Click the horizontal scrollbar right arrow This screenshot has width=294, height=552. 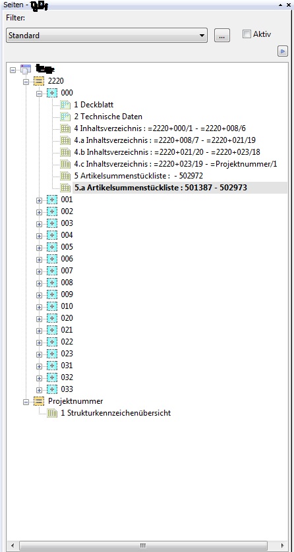pos(283,545)
